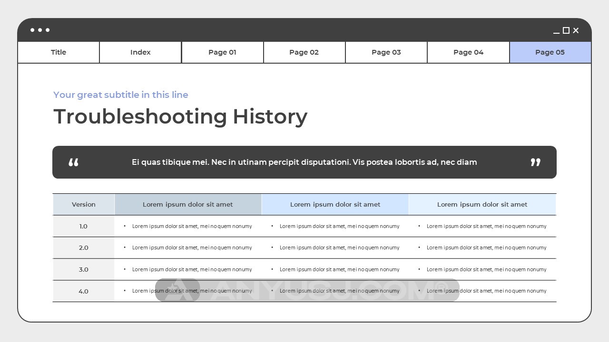Select the Page 02 tab

(304, 52)
